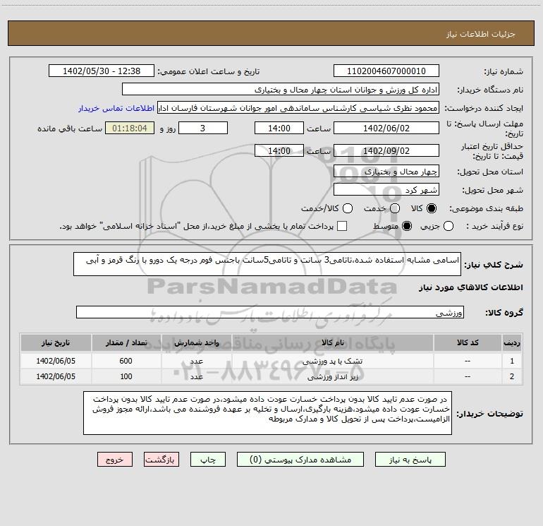Toggle the اسناد خزانه اسلامی payment checkbox
Viewport: 543px width, 526px height.
342,226
